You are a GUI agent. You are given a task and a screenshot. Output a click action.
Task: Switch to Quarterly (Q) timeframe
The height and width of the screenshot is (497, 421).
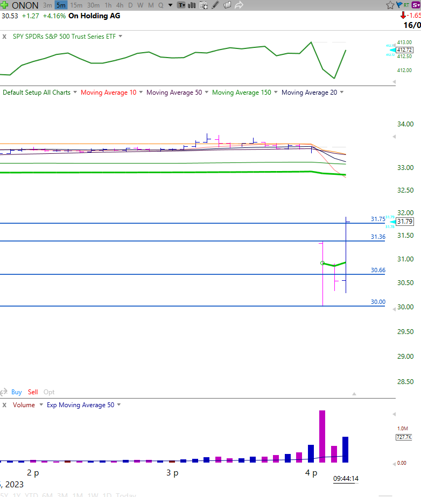click(161, 5)
